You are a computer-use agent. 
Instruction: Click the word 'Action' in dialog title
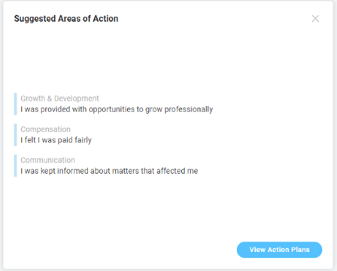click(105, 19)
